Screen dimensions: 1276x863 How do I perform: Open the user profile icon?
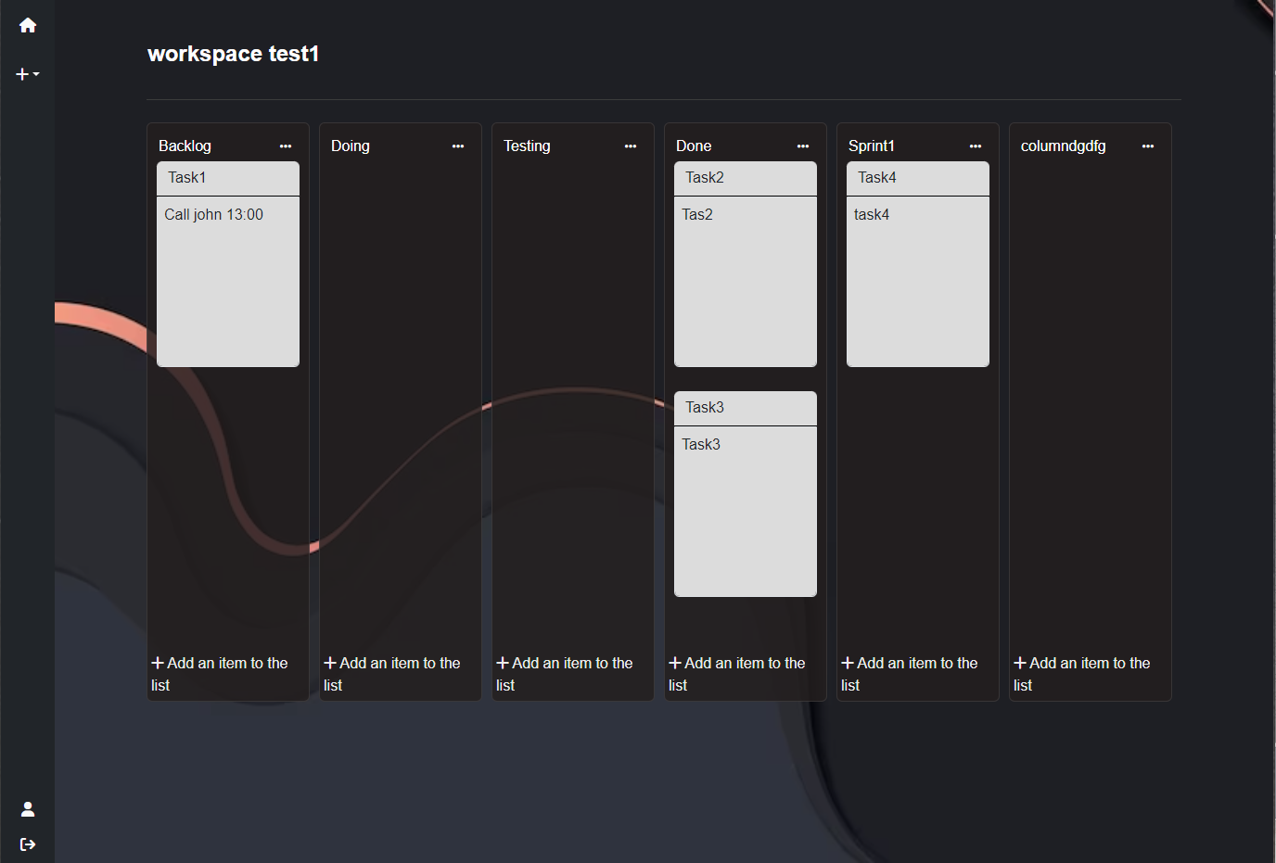click(28, 809)
